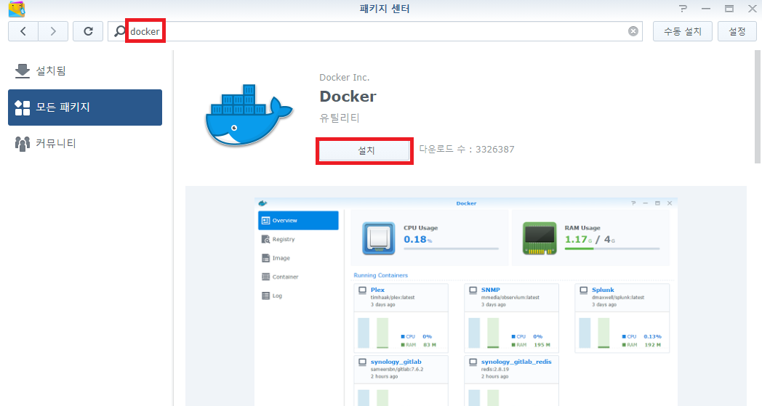Select All Packages (모든 패키지)

(x=85, y=107)
